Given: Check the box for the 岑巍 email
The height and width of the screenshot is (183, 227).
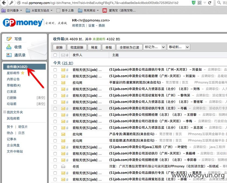Looking at the screenshot, I should tap(55, 109).
